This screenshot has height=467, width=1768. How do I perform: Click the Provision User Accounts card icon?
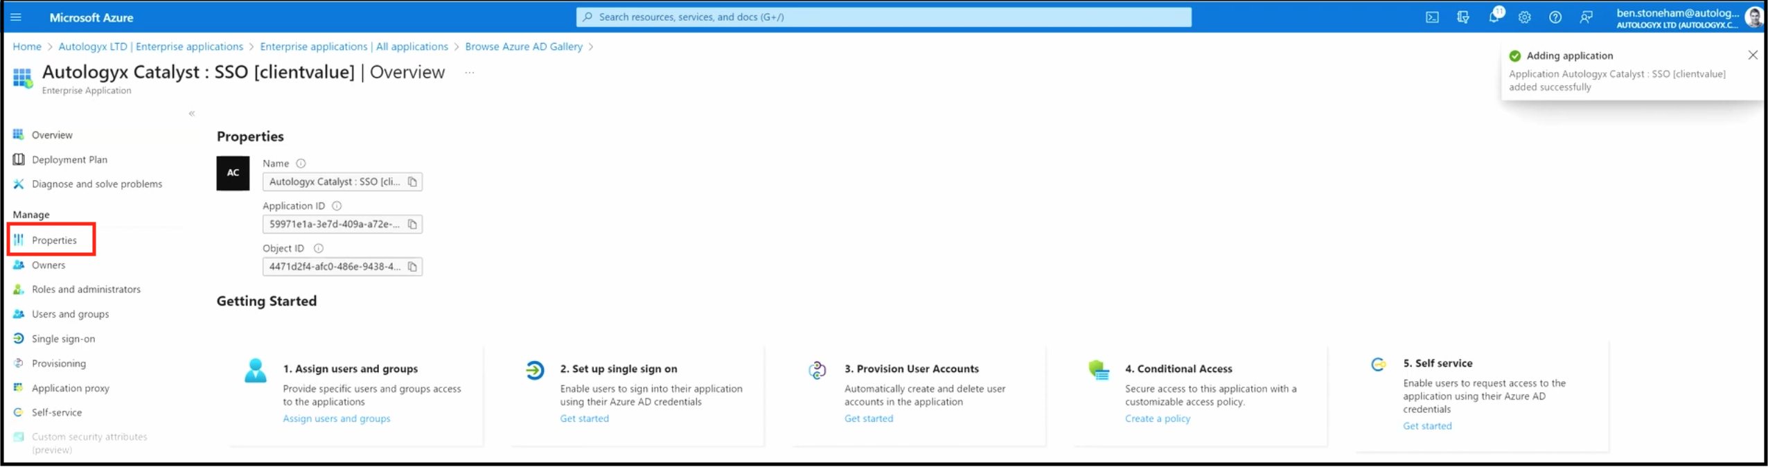[x=817, y=371]
